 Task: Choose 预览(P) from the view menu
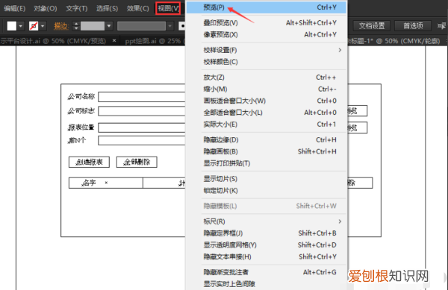click(x=266, y=7)
